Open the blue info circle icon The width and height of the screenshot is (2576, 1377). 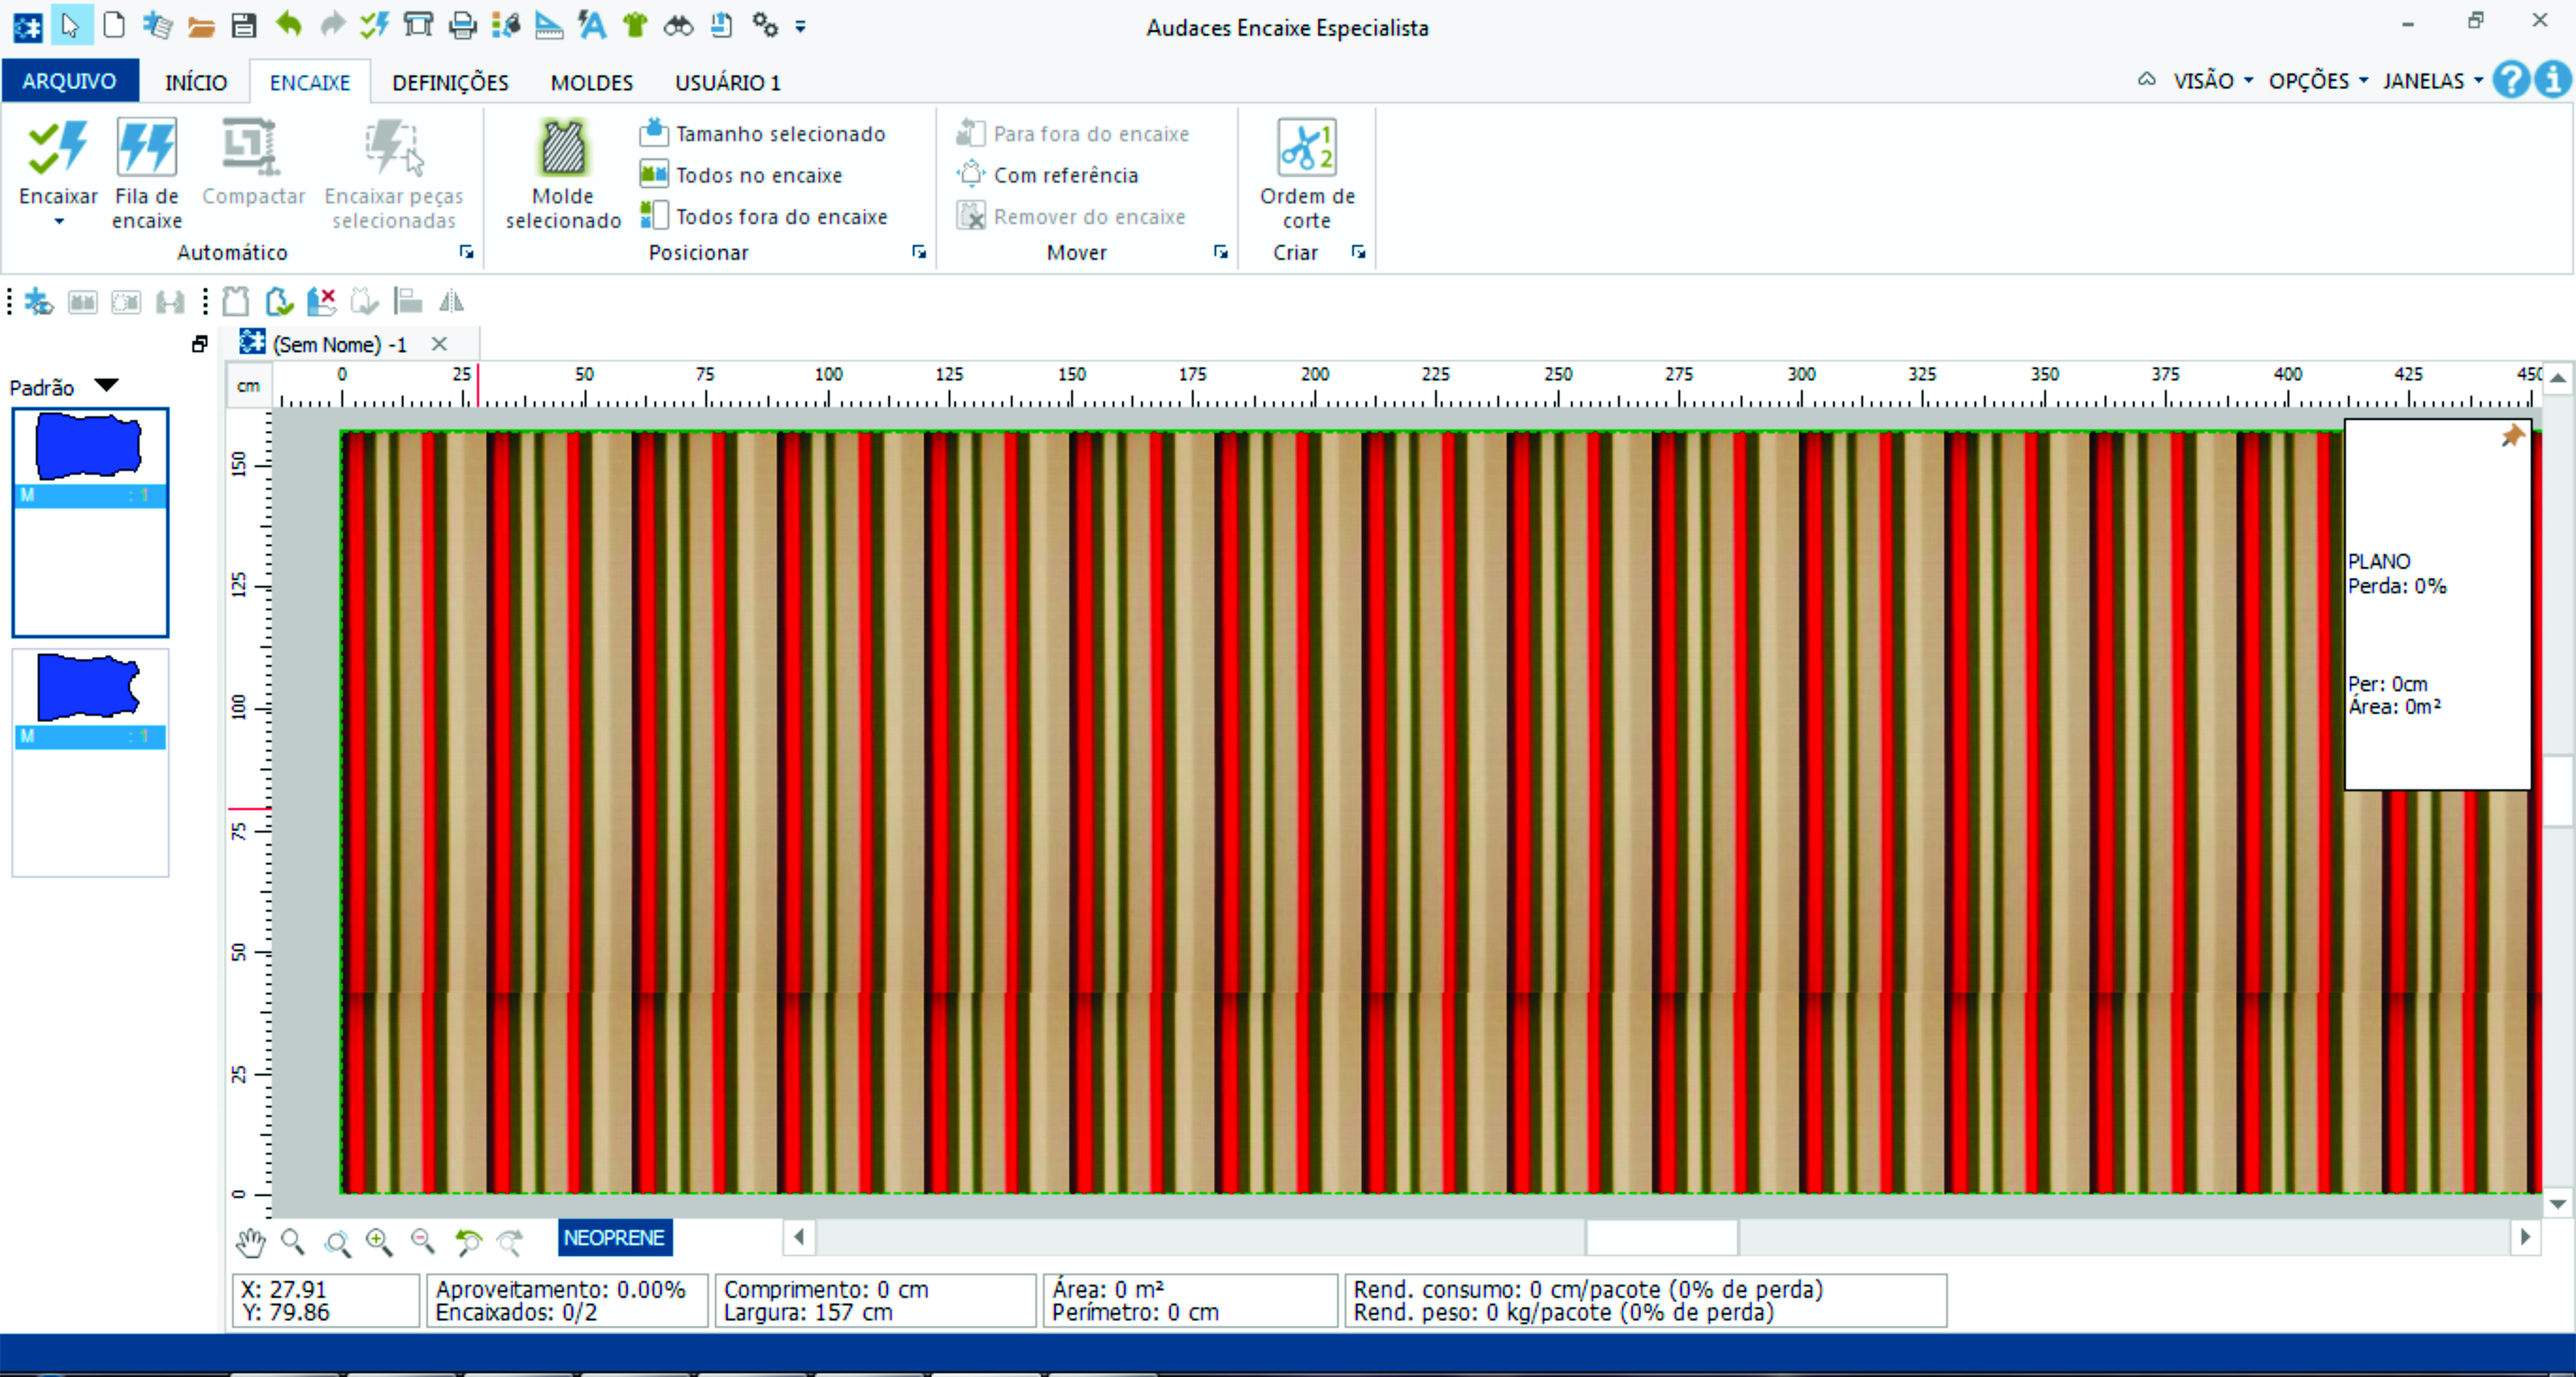click(x=2553, y=79)
